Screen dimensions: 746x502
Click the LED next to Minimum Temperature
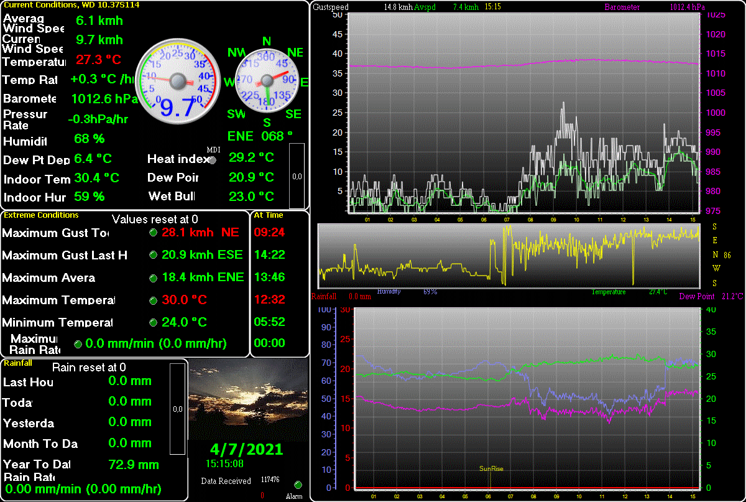(153, 323)
